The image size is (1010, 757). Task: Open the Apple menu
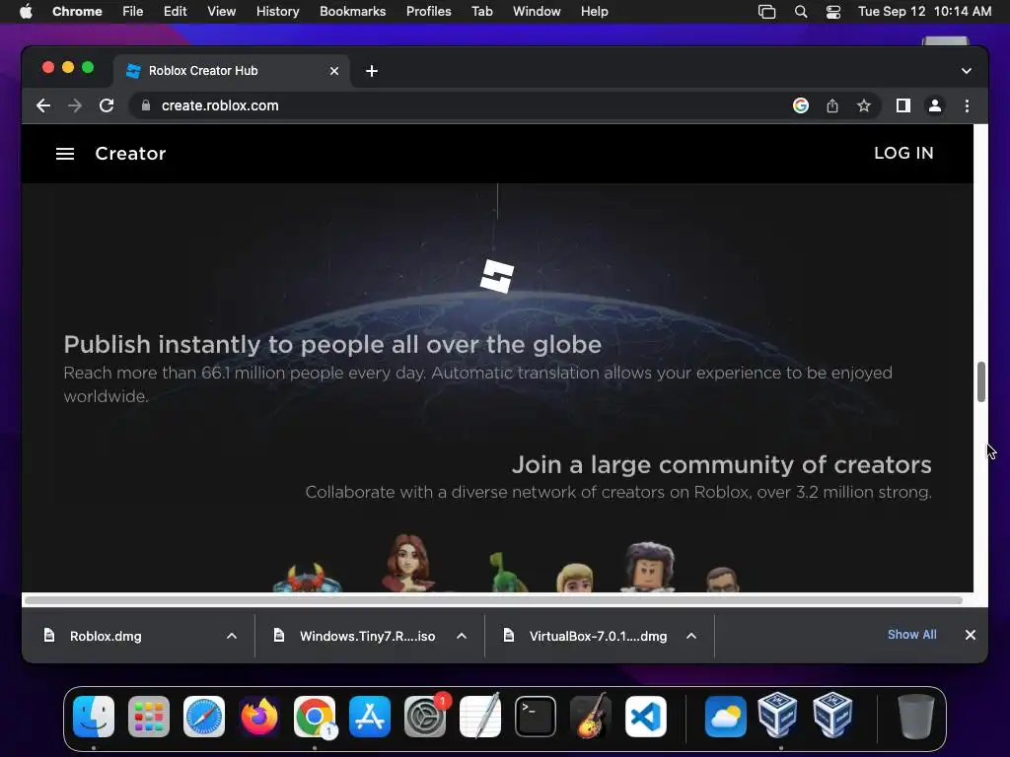click(26, 12)
